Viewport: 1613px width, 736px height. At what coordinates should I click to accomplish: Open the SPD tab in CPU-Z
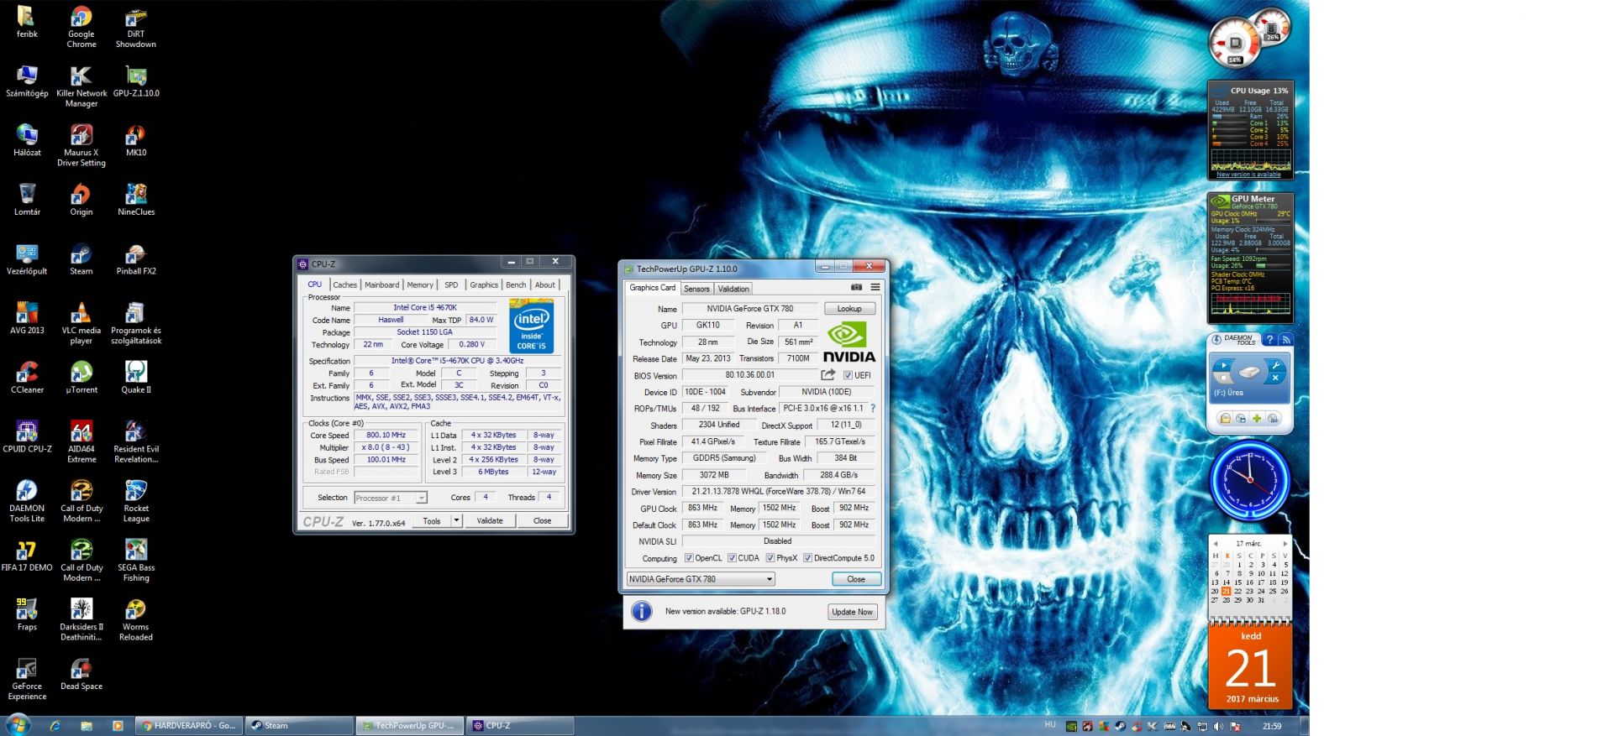pos(451,284)
